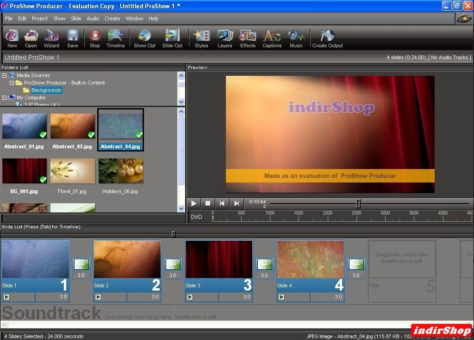The height and width of the screenshot is (340, 474).
Task: Select Slide 1 in slide list
Action: point(36,271)
